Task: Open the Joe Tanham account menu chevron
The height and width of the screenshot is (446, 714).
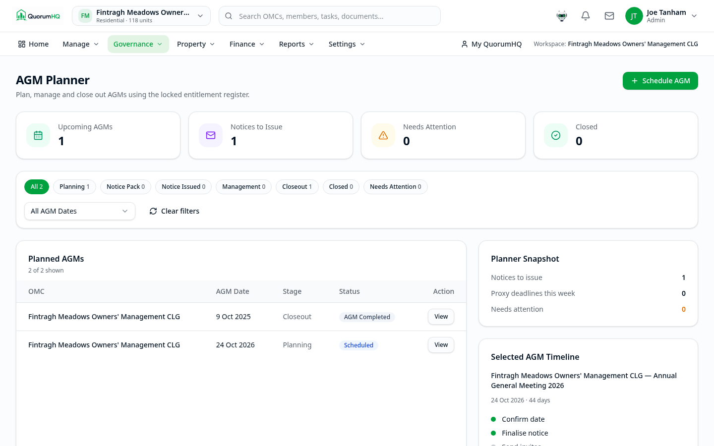Action: (x=694, y=16)
